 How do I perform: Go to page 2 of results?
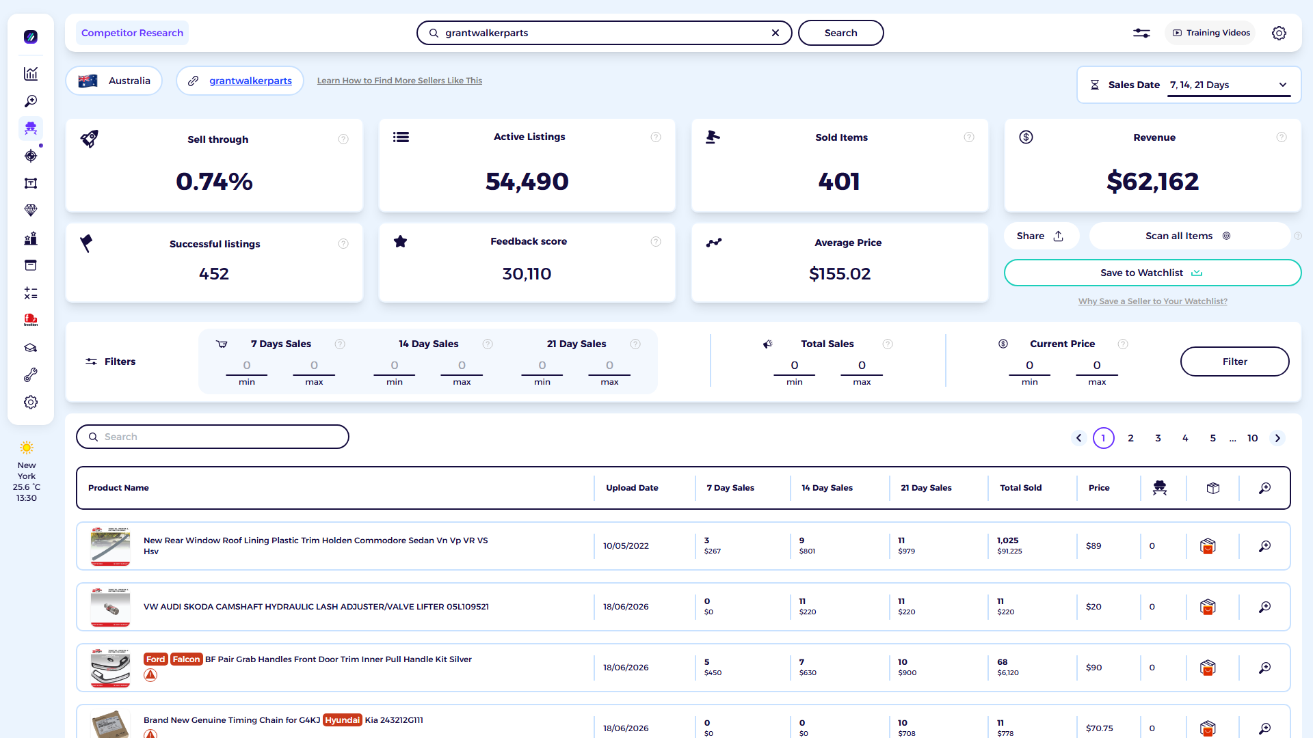(x=1131, y=438)
